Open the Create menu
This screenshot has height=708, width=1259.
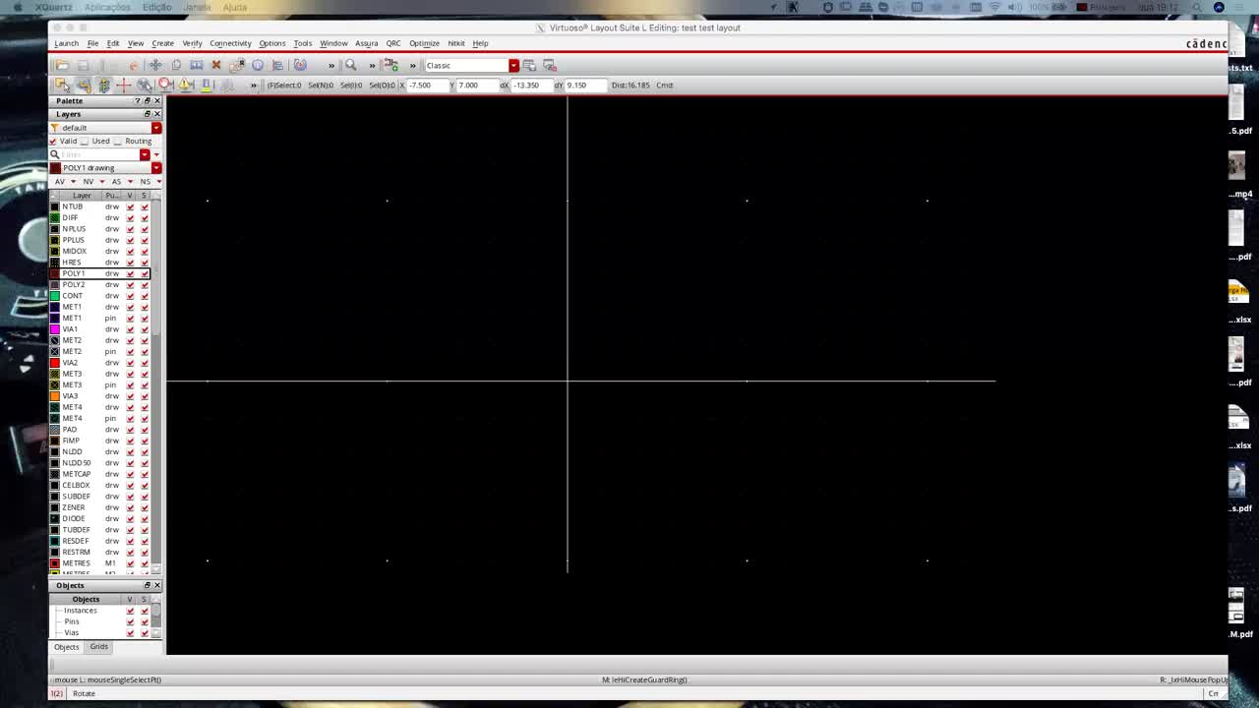(x=162, y=43)
